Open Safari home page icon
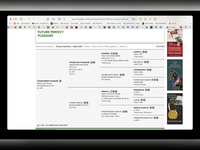 (48, 19)
